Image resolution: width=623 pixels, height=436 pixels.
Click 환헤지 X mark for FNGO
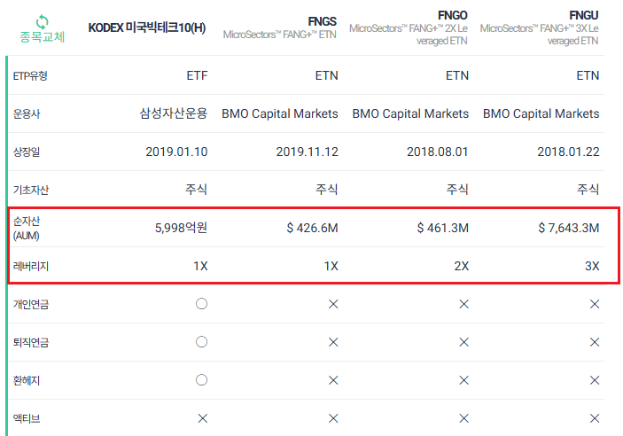[x=463, y=381]
